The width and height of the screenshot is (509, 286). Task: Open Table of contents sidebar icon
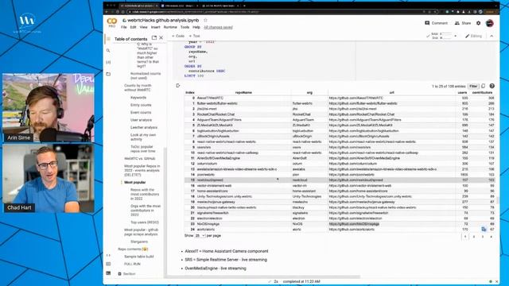pyautogui.click(x=108, y=39)
